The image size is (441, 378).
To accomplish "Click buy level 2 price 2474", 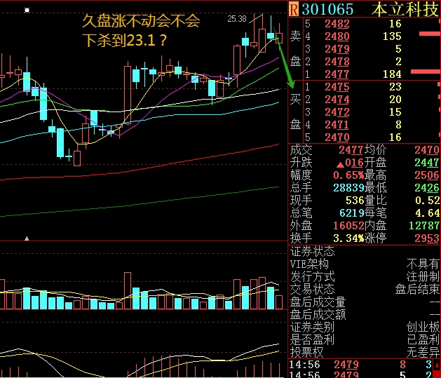I will pyautogui.click(x=337, y=100).
